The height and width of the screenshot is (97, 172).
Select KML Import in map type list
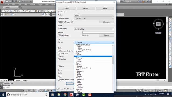[x=93, y=56]
